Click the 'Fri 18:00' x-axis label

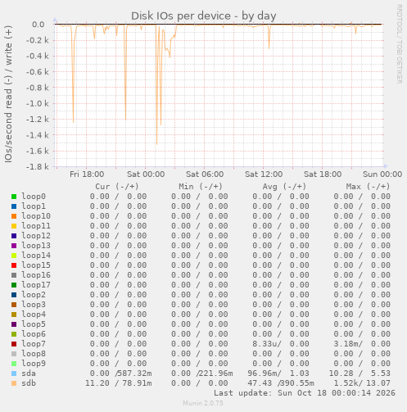coord(87,174)
